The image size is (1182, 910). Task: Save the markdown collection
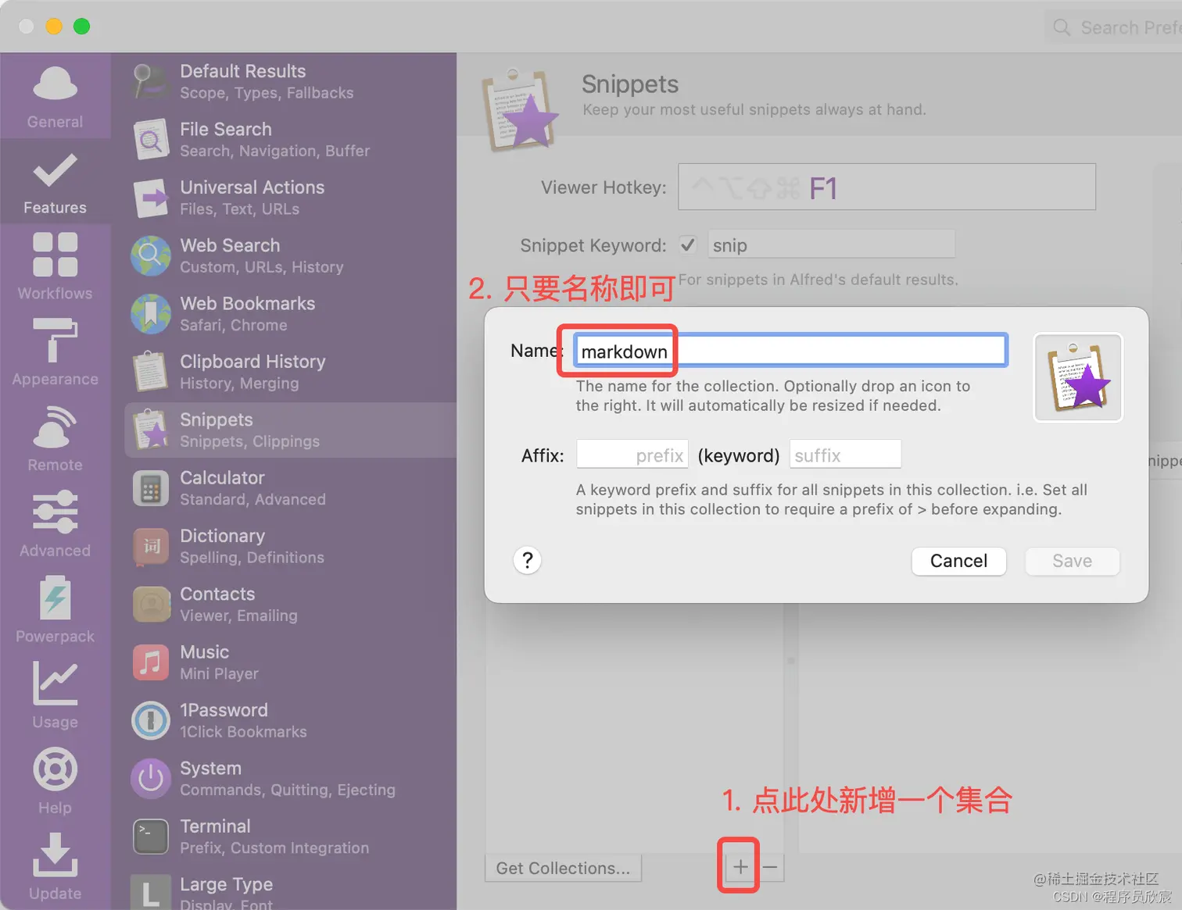click(1072, 561)
